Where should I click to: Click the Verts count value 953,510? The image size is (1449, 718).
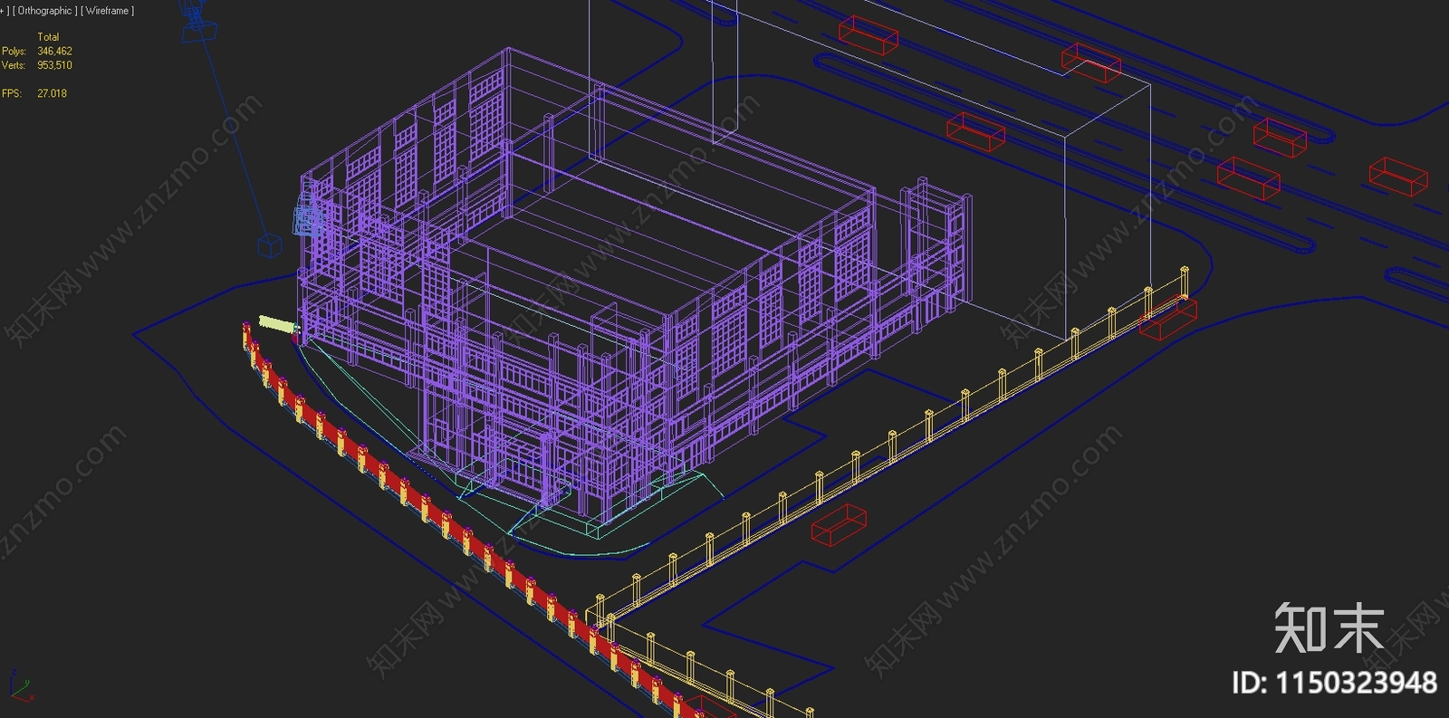[x=54, y=65]
